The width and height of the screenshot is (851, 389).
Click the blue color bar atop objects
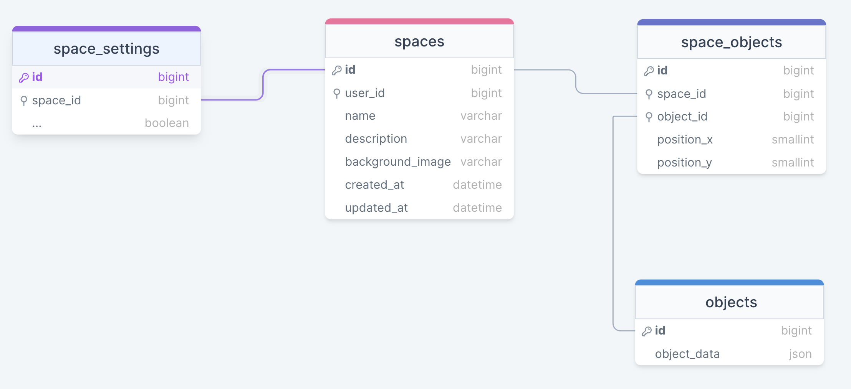coord(729,282)
